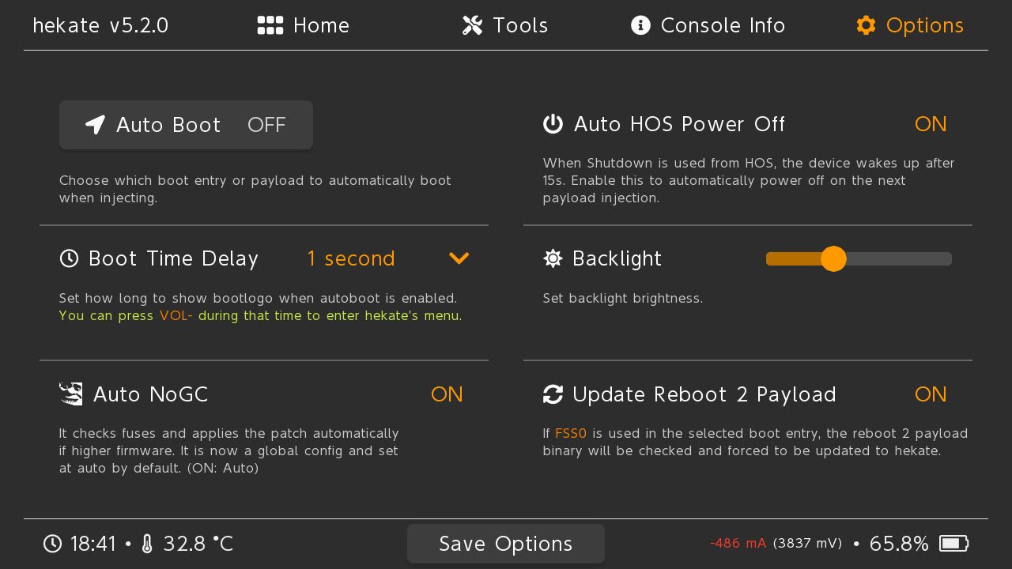Click the Update Reboot 2 Payload refresh icon
Screen dimensions: 1012x569
(553, 394)
